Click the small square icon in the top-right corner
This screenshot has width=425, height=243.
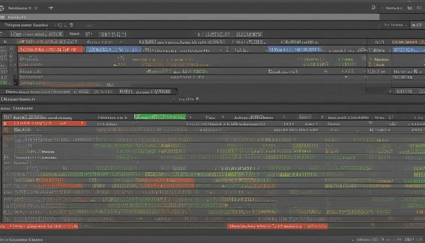click(x=373, y=8)
